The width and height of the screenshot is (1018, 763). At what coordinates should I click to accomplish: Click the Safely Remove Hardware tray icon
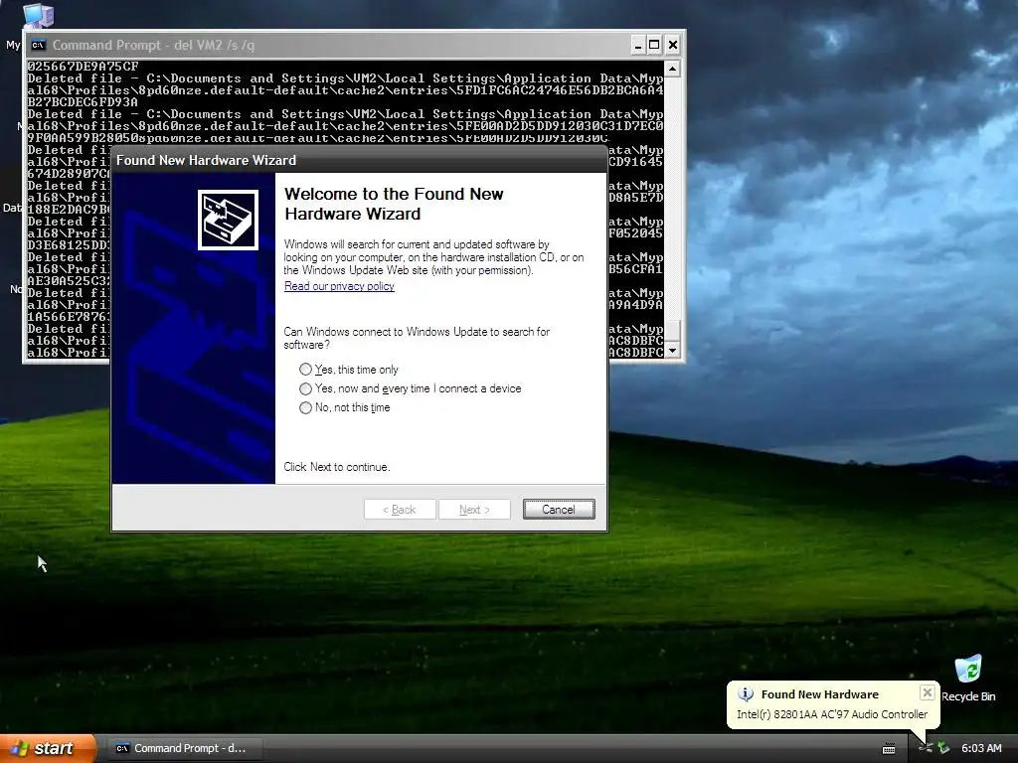tap(943, 748)
